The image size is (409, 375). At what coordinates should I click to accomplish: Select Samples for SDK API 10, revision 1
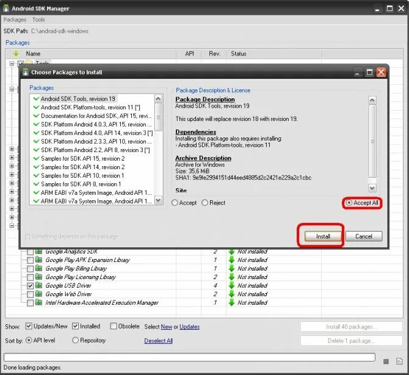82,176
